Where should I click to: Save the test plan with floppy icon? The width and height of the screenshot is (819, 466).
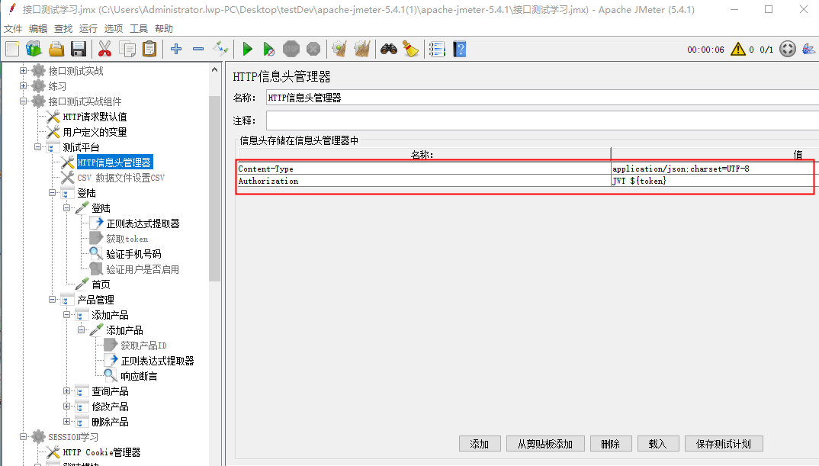79,49
